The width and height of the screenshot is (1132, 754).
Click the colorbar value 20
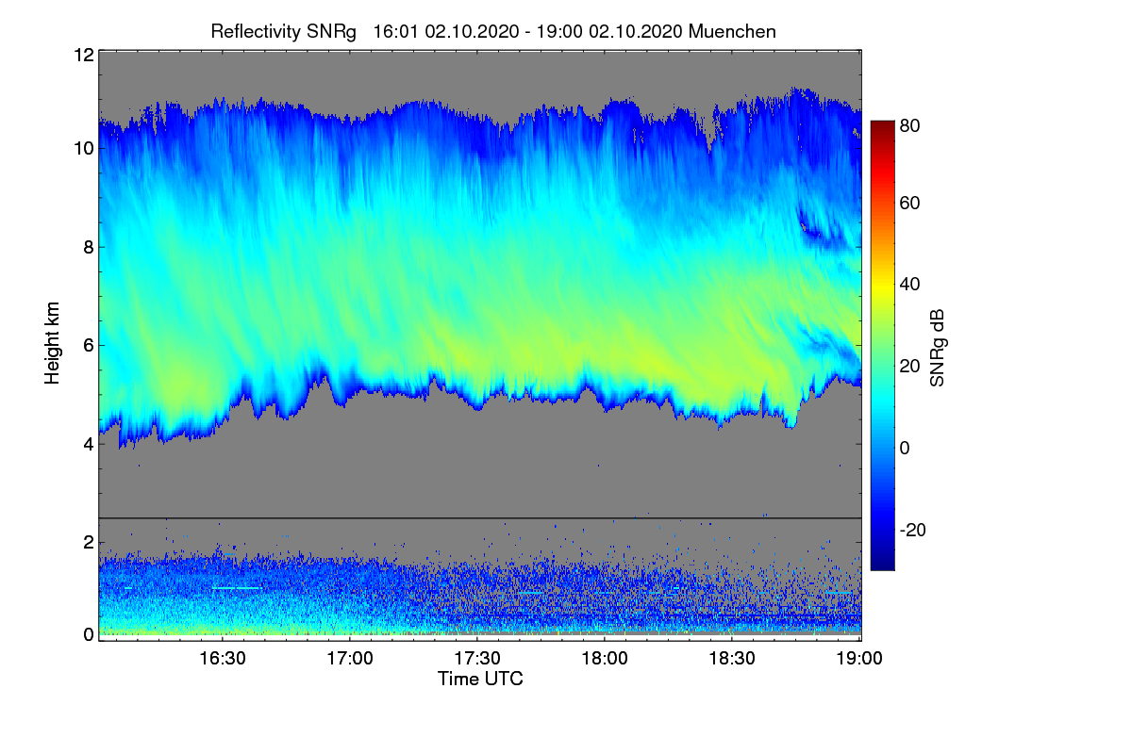click(909, 367)
